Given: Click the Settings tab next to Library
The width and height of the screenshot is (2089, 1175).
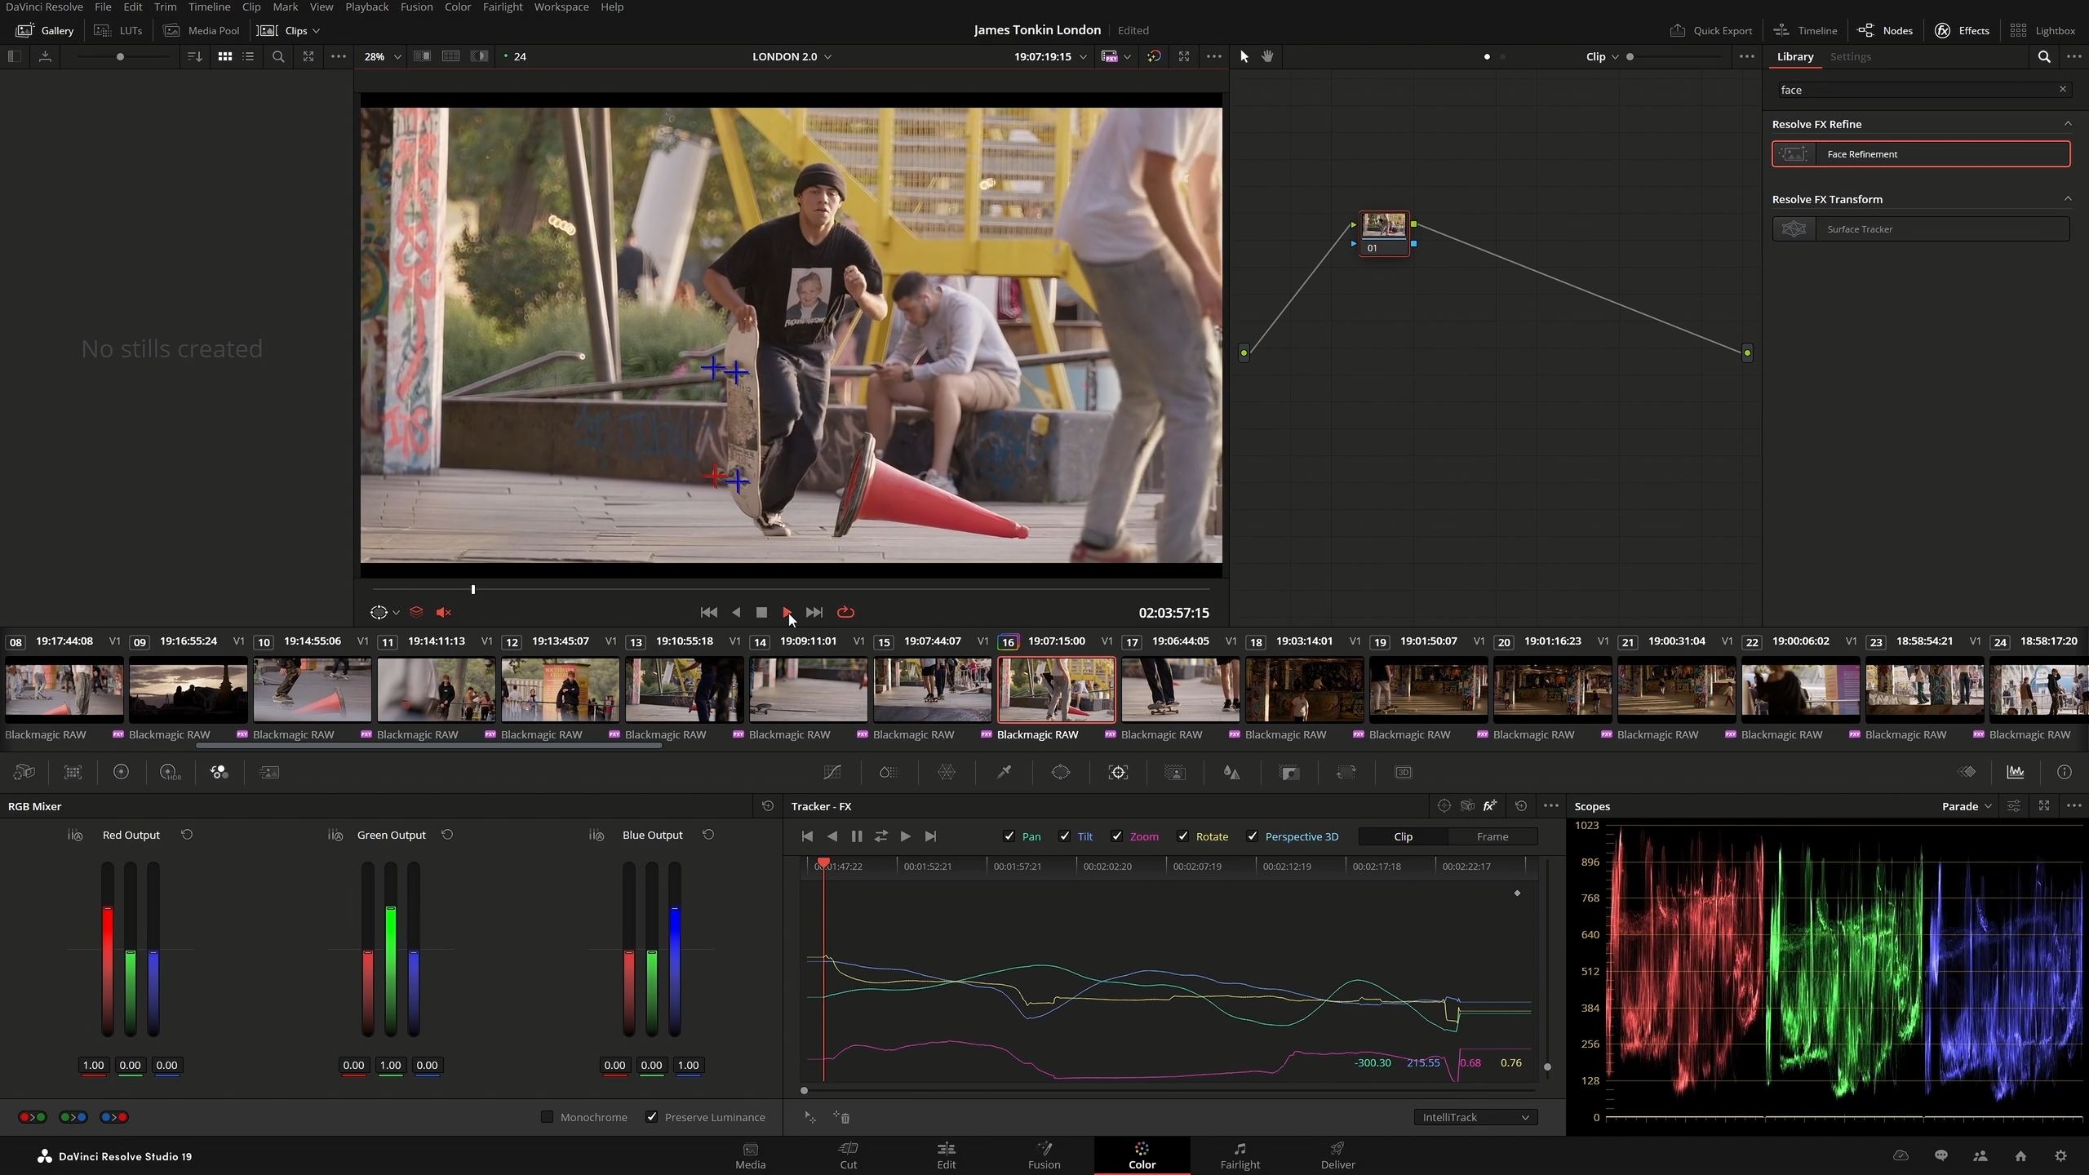Looking at the screenshot, I should click(x=1851, y=56).
